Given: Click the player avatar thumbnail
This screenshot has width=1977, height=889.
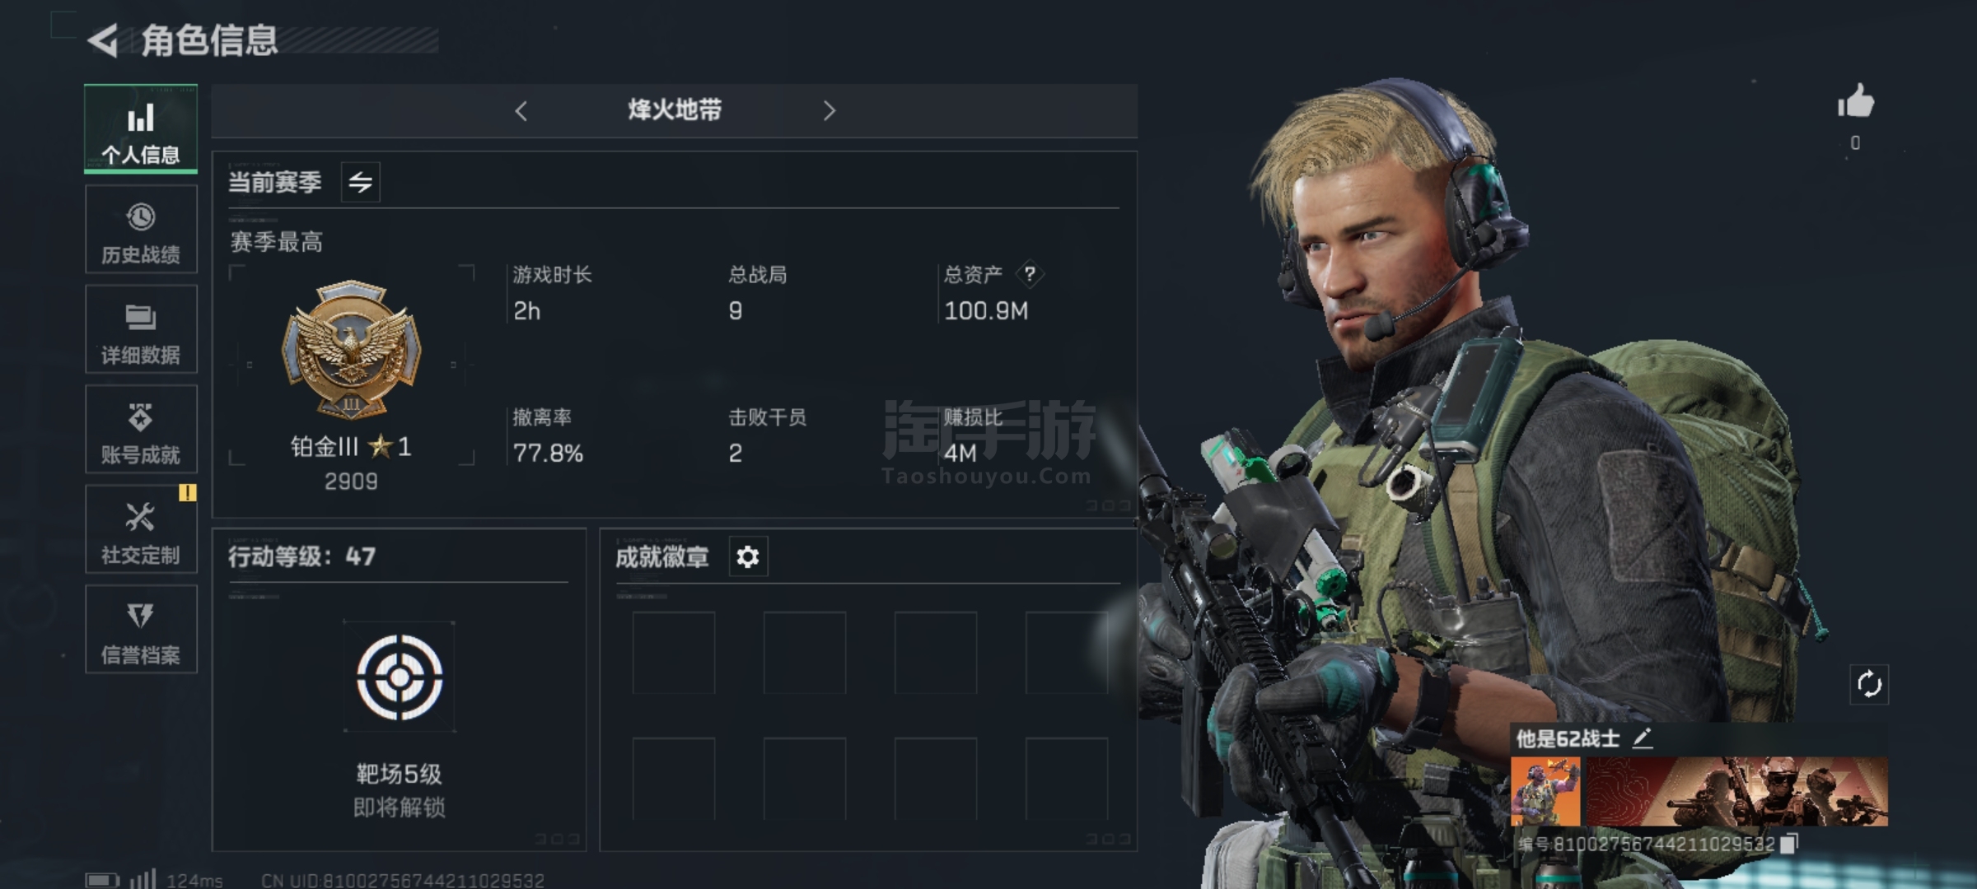Looking at the screenshot, I should [1545, 792].
